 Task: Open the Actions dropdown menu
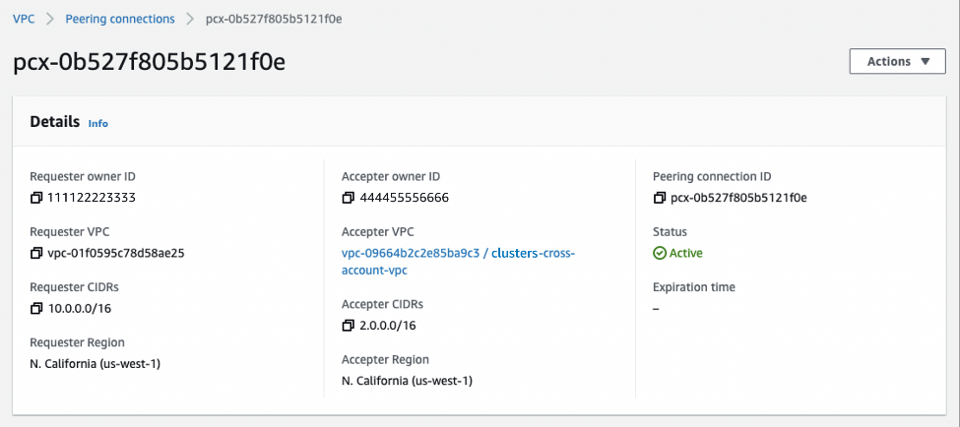click(x=897, y=61)
